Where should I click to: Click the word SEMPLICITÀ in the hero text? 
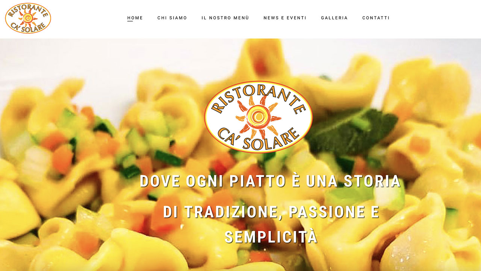coord(271,238)
